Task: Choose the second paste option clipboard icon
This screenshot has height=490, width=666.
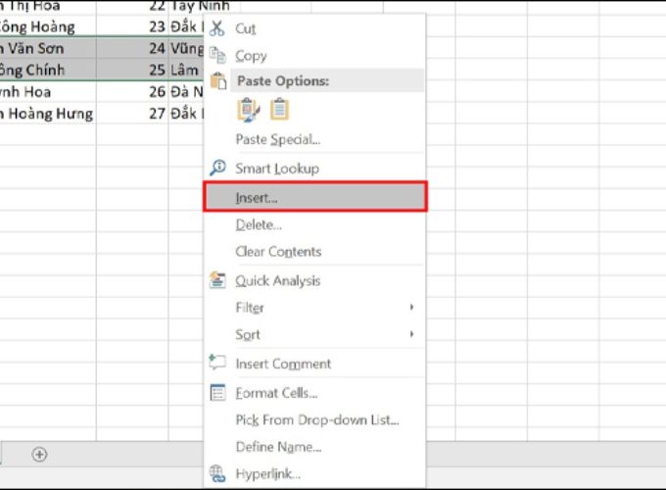Action: coord(279,109)
